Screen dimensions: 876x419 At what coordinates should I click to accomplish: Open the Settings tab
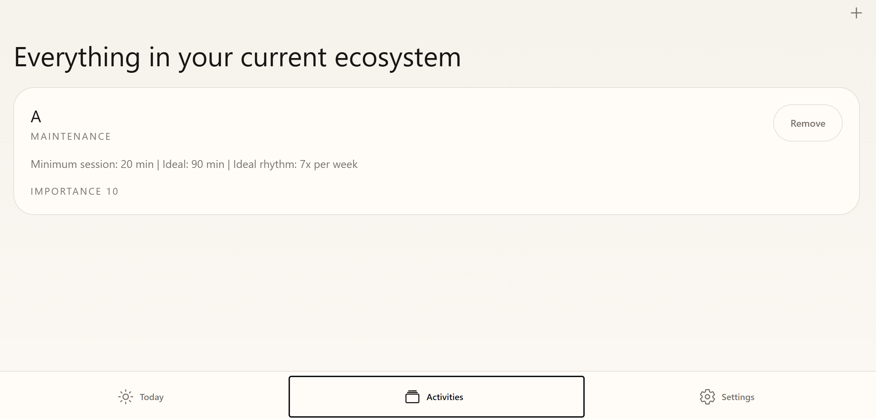pos(727,397)
